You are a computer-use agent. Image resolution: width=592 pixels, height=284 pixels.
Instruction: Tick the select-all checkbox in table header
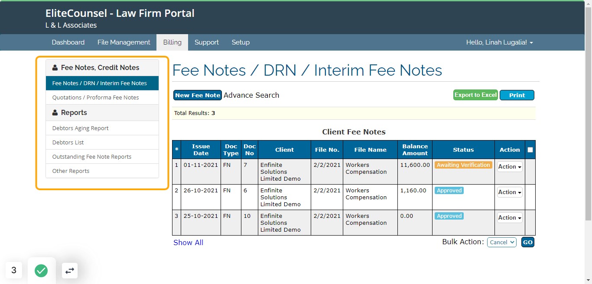530,150
